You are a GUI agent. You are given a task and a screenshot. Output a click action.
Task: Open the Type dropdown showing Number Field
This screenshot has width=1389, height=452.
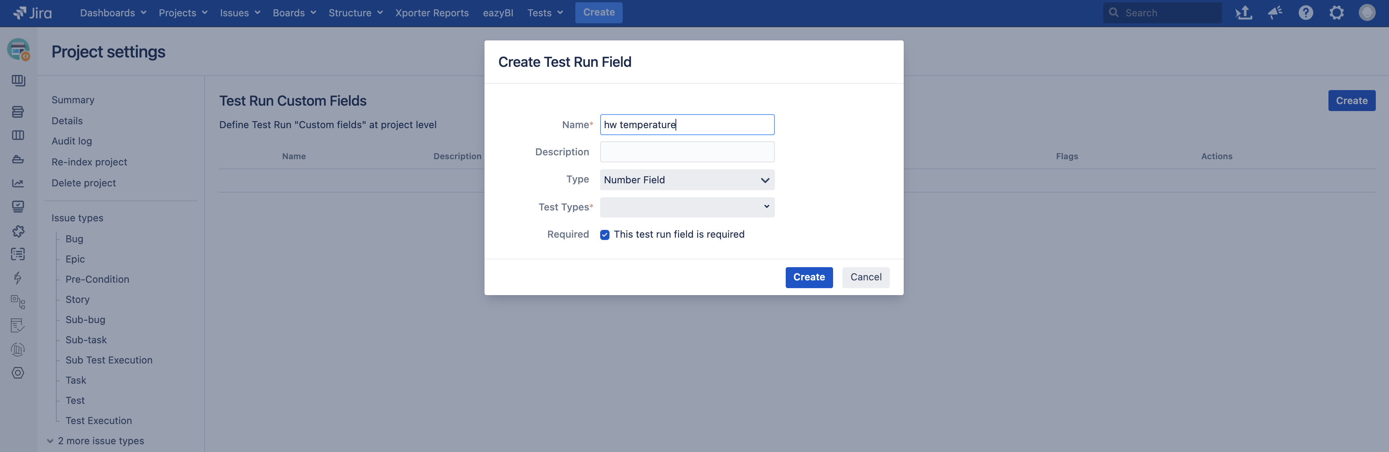(x=687, y=180)
